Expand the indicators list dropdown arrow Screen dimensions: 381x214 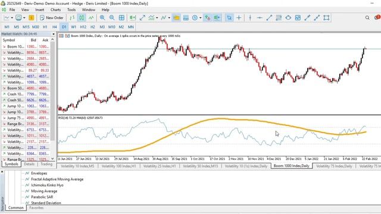click(x=157, y=18)
